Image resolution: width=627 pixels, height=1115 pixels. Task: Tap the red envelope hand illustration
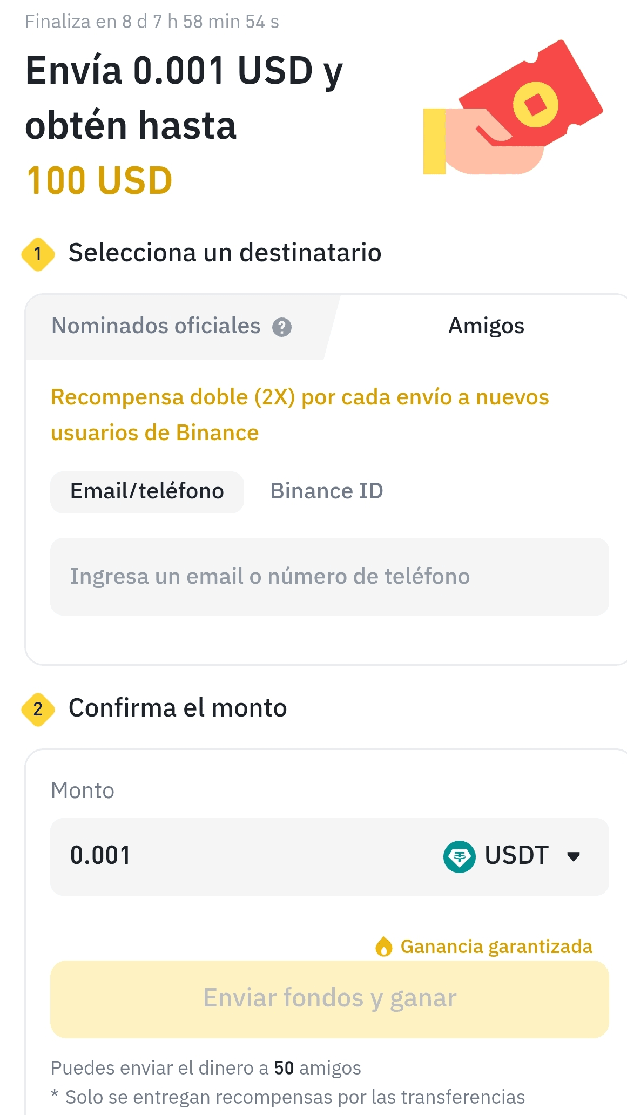[513, 107]
